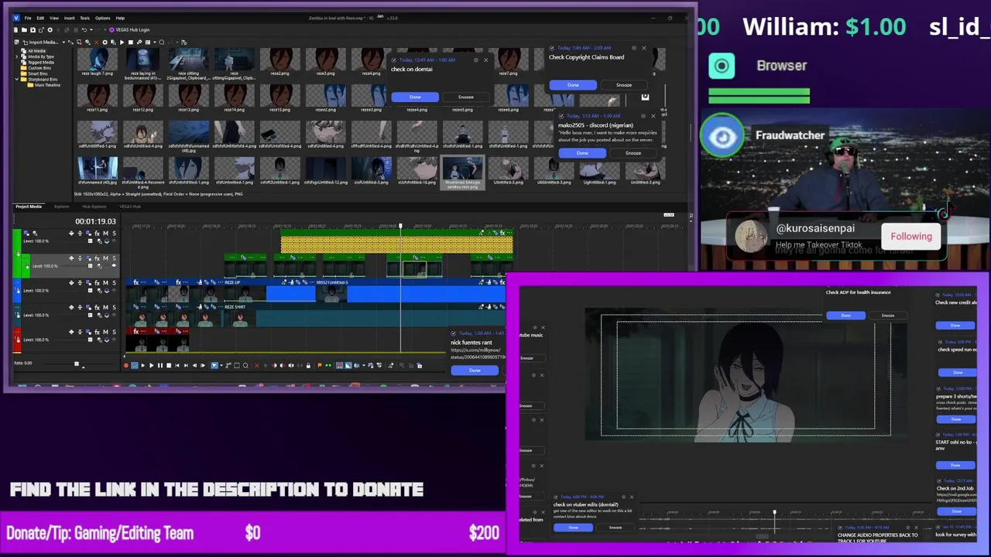Toggle Loop Playback in transport bar
The height and width of the screenshot is (557, 991).
pos(135,365)
